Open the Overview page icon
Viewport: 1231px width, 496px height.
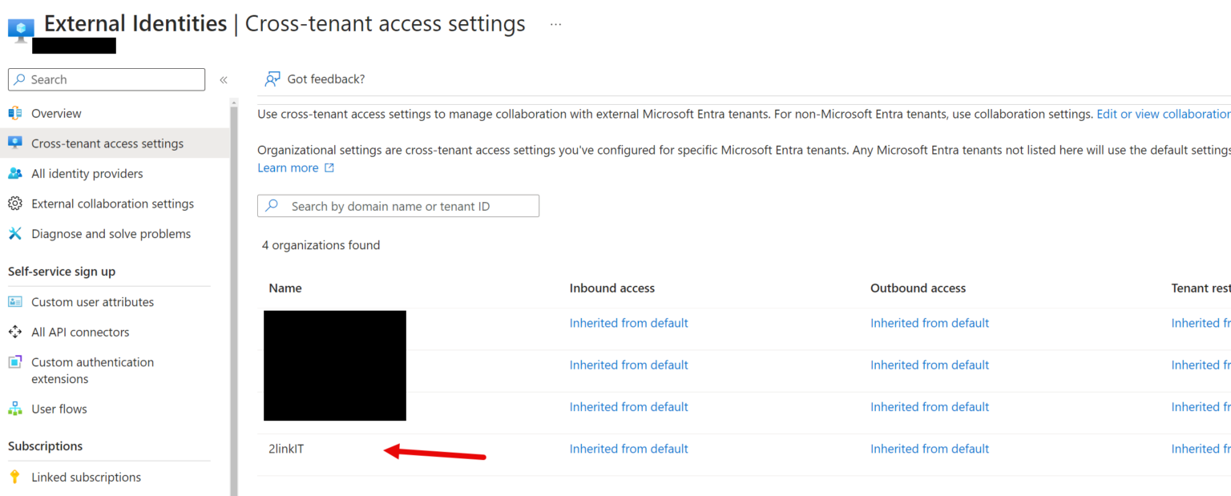[14, 113]
